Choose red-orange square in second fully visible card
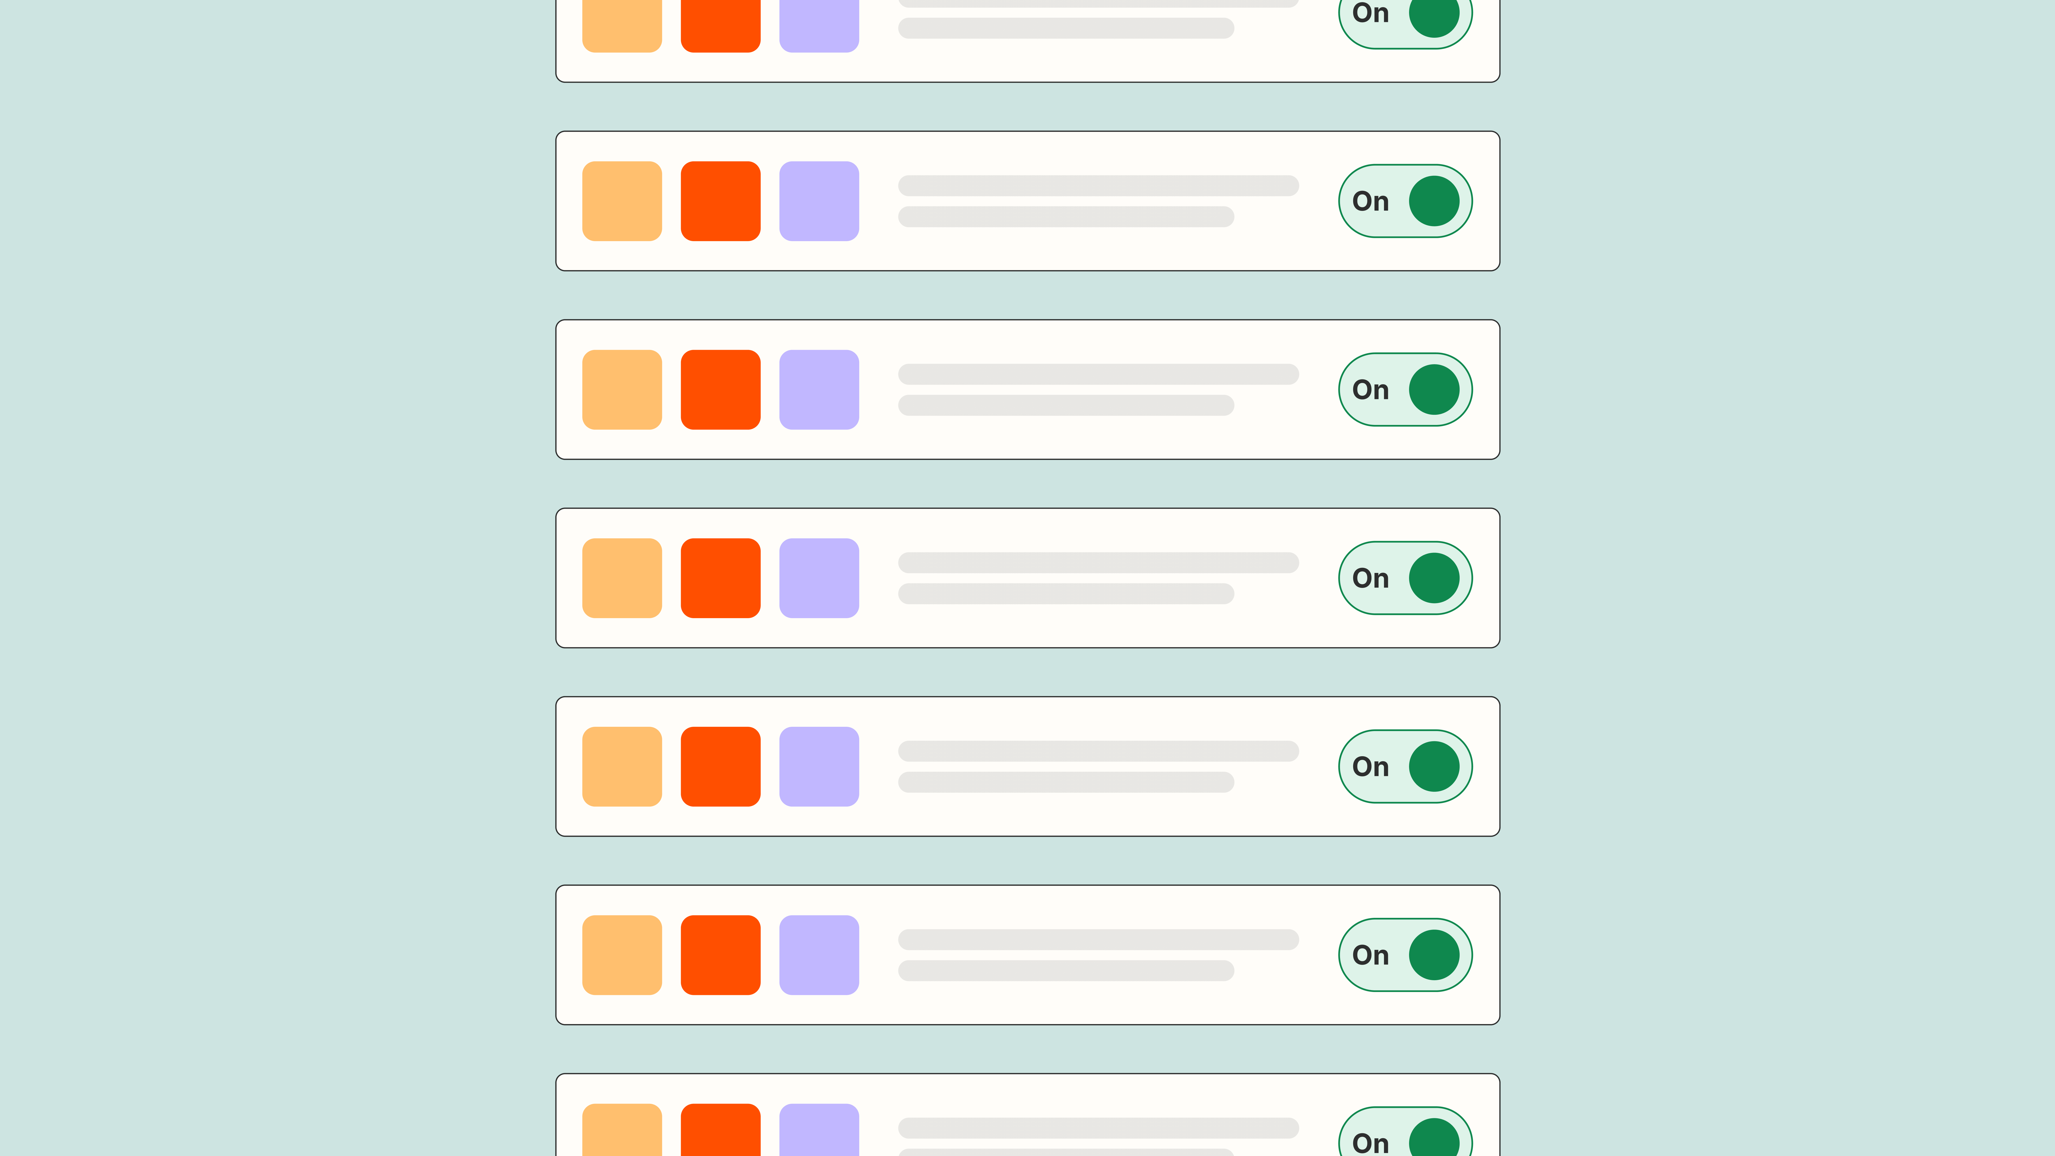The height and width of the screenshot is (1156, 2055). pyautogui.click(x=720, y=389)
